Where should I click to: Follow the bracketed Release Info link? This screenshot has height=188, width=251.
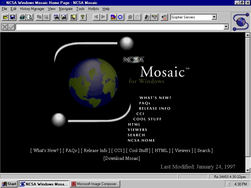point(95,150)
